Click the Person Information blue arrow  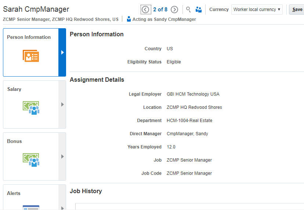[x=62, y=52]
